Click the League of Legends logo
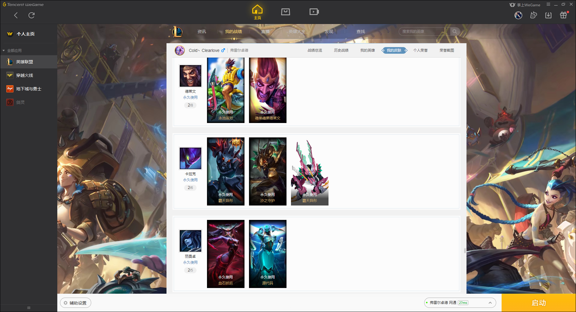Image resolution: width=576 pixels, height=312 pixels. tap(177, 31)
